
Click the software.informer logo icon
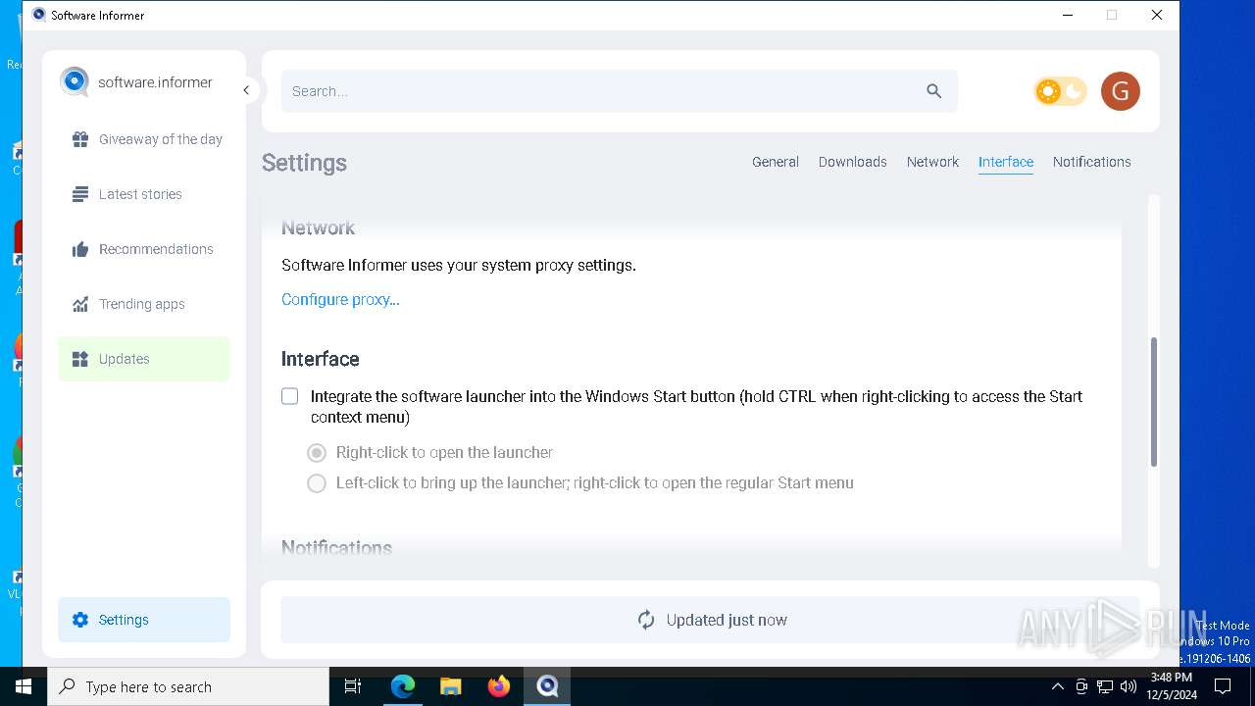[x=75, y=81]
